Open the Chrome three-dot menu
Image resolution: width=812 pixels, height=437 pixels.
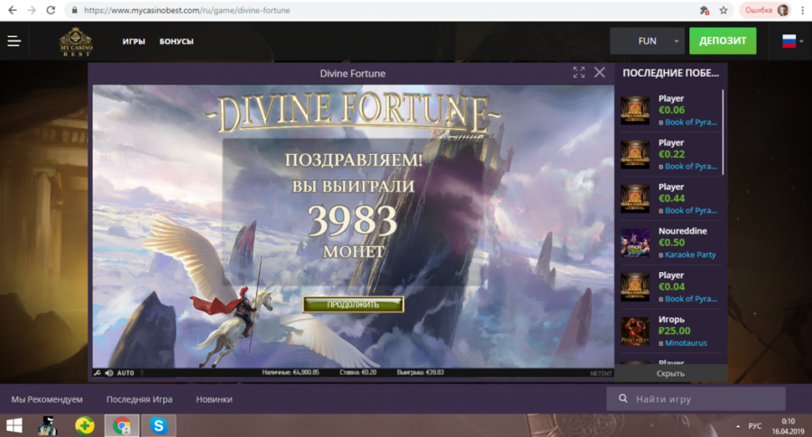click(803, 10)
